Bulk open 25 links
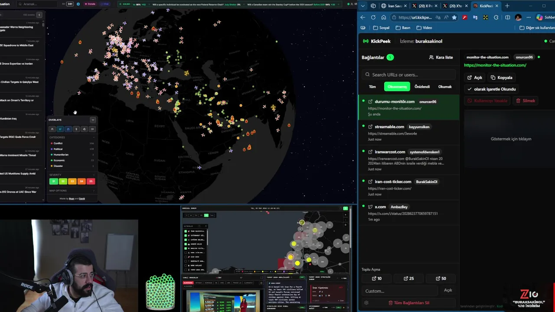 point(408,279)
